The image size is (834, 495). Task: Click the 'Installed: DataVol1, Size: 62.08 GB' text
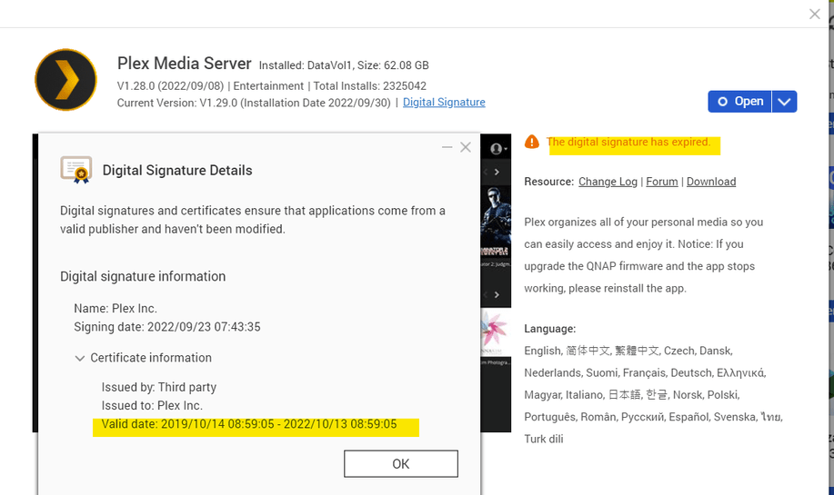click(344, 65)
